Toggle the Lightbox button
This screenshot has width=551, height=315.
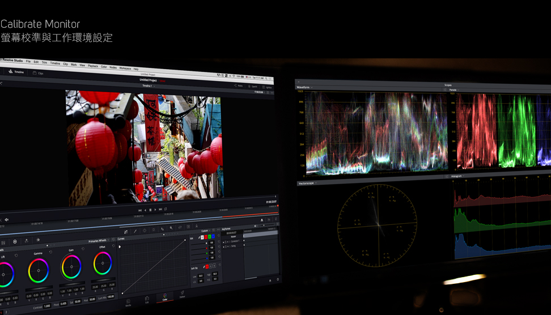coord(267,87)
